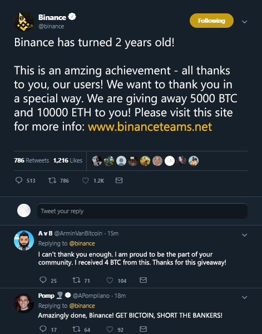Toggle the Following button for Binance
Viewport: 262px width, 334px height.
[211, 21]
